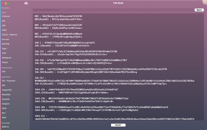Select the SHA3 sidebar item
This screenshot has width=207, height=130.
4,30
